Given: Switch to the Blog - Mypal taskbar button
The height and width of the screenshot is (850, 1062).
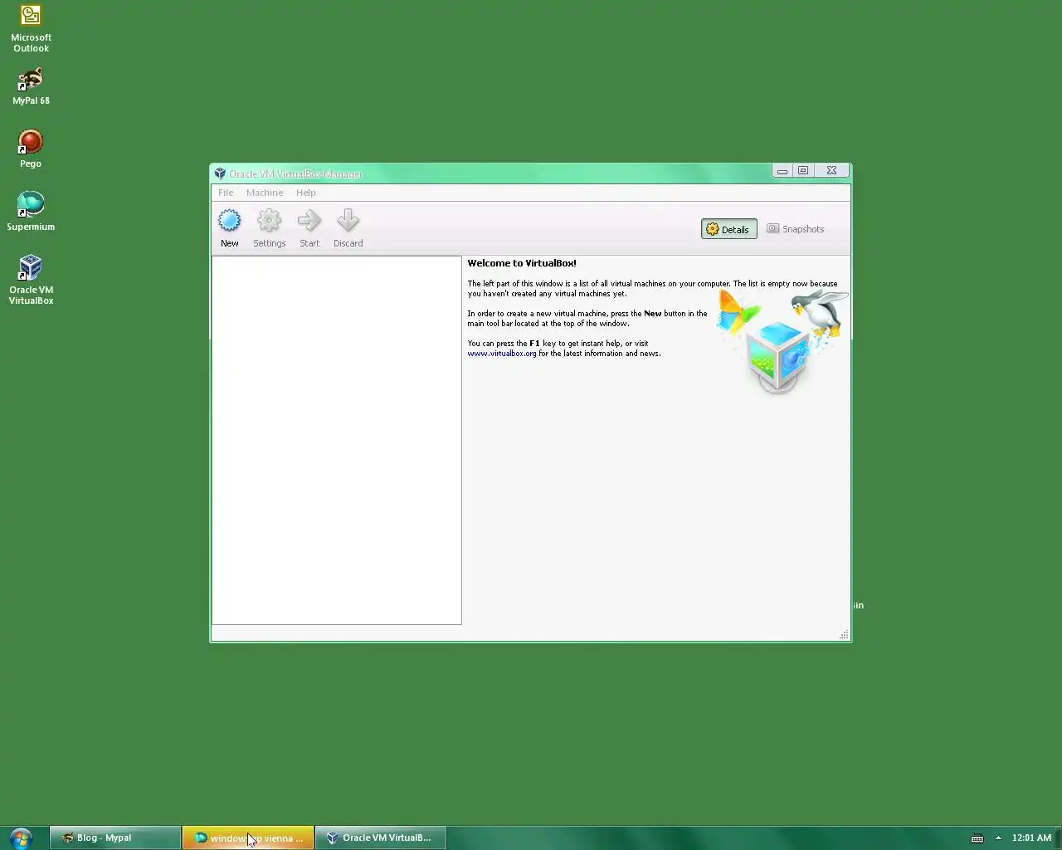Looking at the screenshot, I should point(115,838).
